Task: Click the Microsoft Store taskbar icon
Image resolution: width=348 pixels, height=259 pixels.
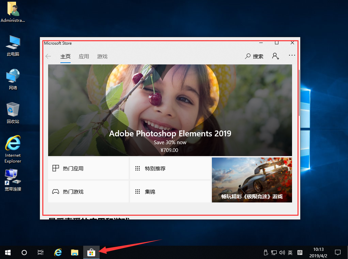Action: pos(91,252)
